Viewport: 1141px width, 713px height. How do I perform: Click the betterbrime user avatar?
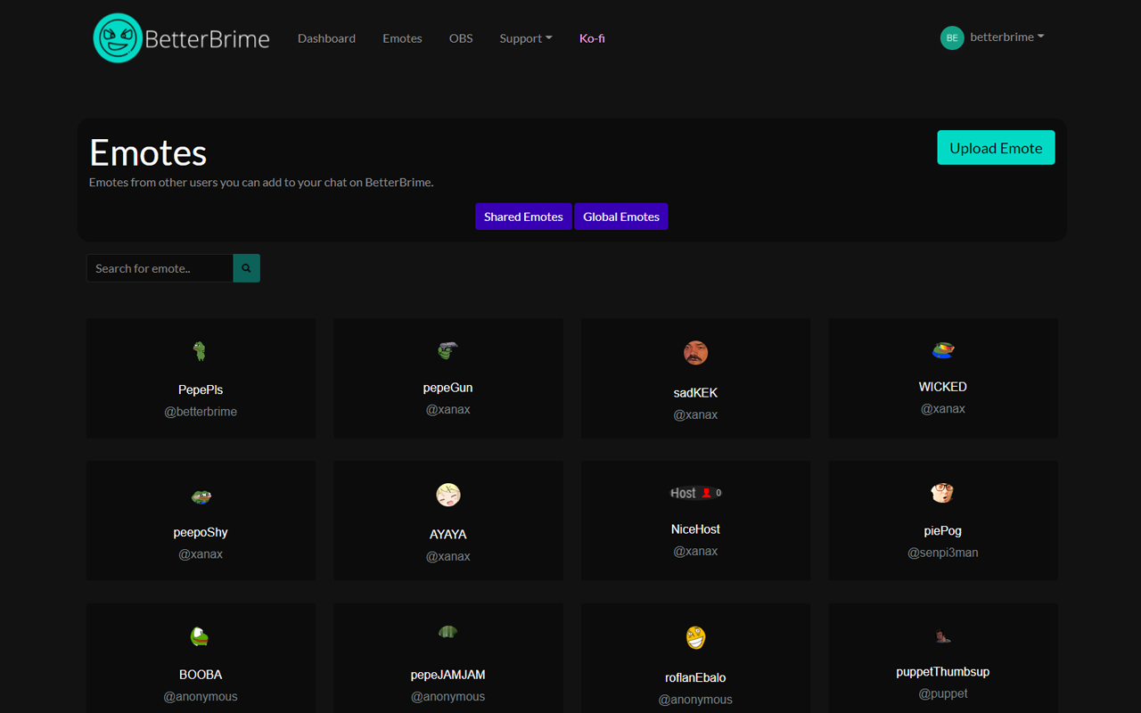pyautogui.click(x=952, y=37)
